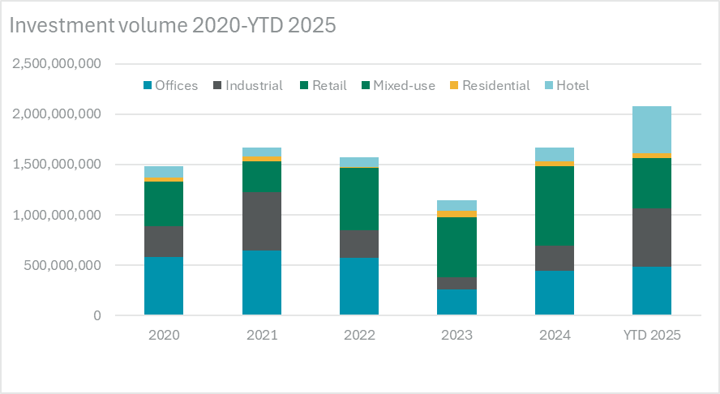
Task: Click the 0 value on the vertical axis
Action: (x=96, y=315)
